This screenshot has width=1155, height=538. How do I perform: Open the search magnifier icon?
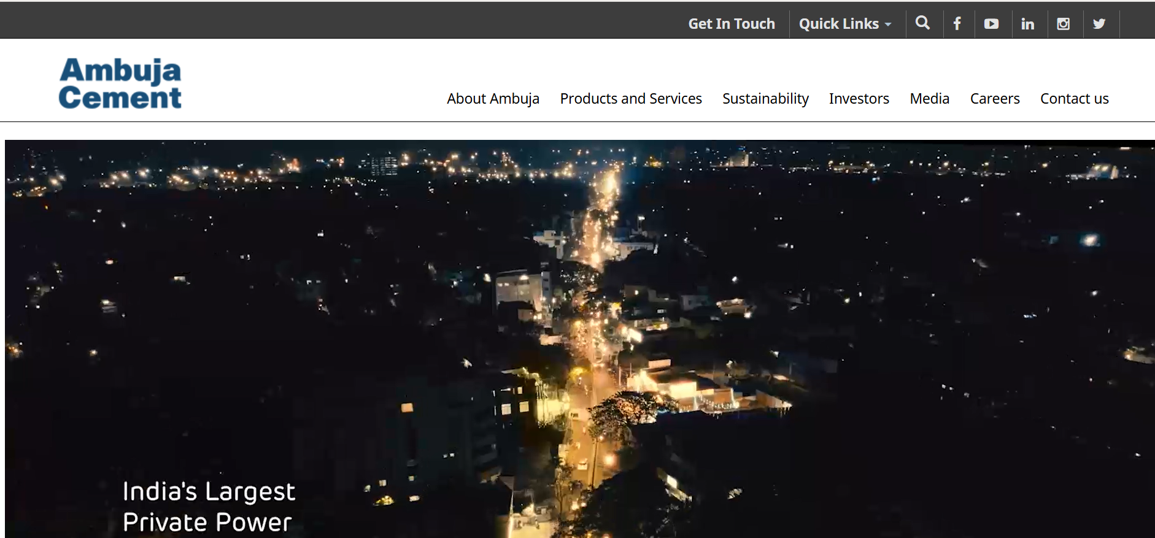(922, 23)
